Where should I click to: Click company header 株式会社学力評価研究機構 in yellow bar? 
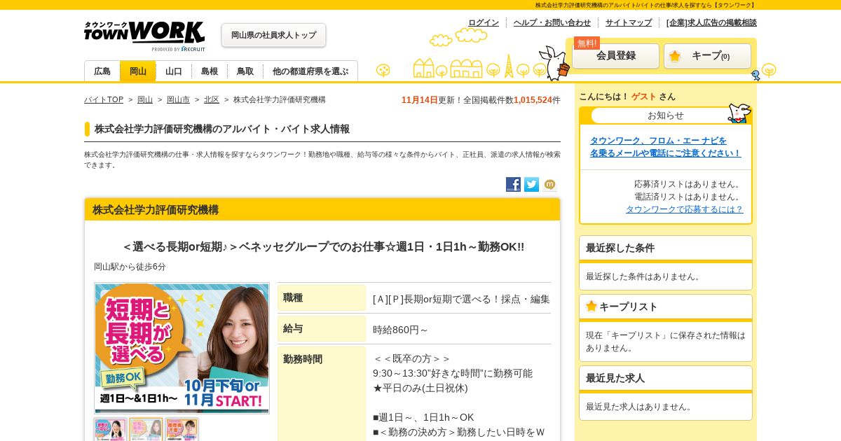[156, 209]
